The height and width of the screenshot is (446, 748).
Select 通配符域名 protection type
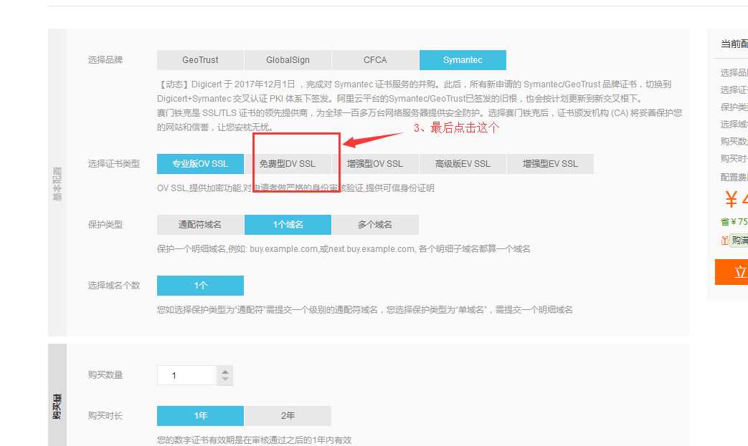click(200, 225)
